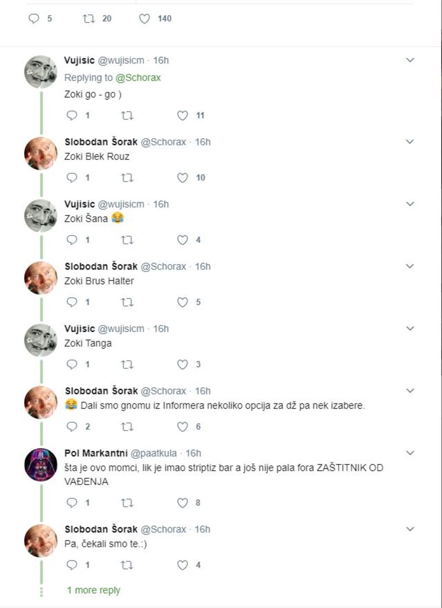Like Pol Markantni's tweet
Screen dimensions: 442x608
[183, 503]
